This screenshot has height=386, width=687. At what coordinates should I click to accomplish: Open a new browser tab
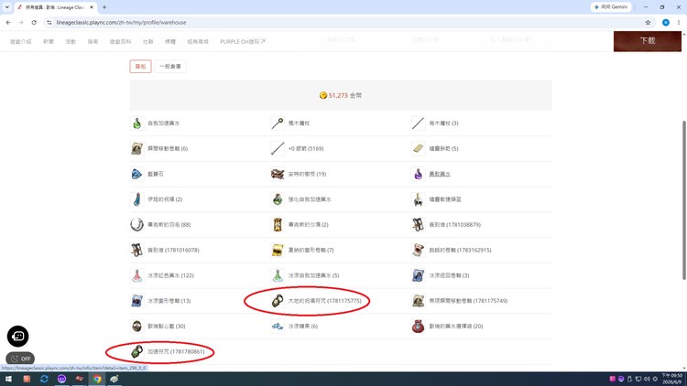pyautogui.click(x=104, y=7)
